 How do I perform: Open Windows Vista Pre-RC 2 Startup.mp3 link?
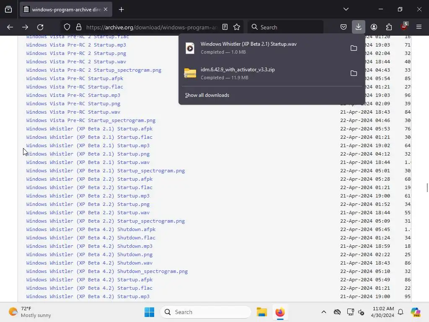(x=76, y=45)
